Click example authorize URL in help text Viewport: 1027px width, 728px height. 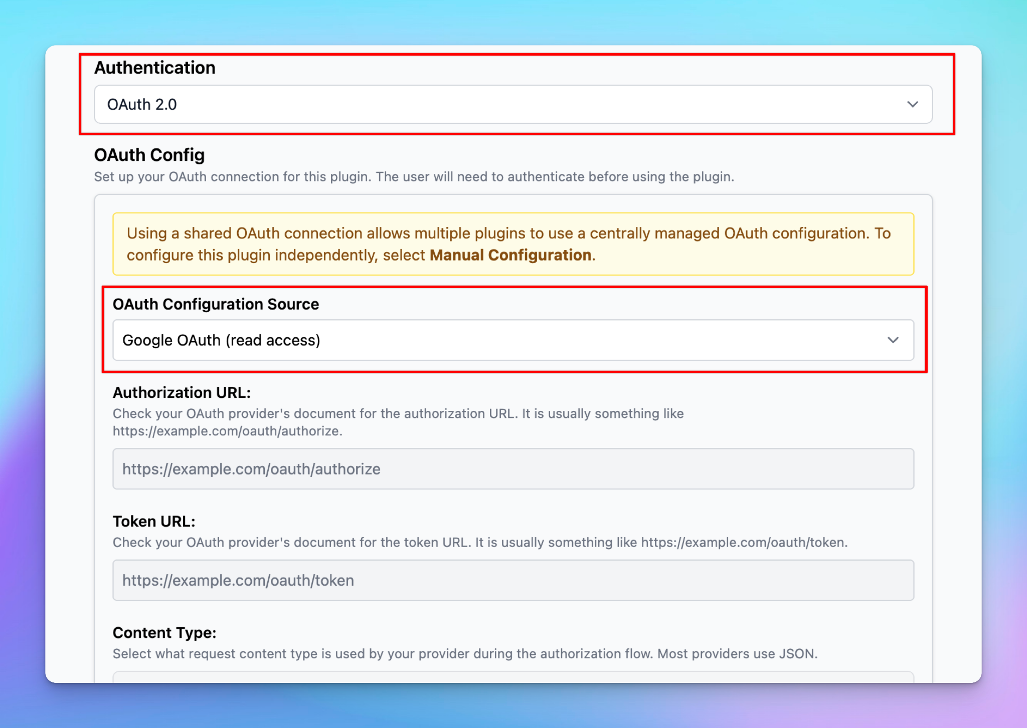[227, 431]
